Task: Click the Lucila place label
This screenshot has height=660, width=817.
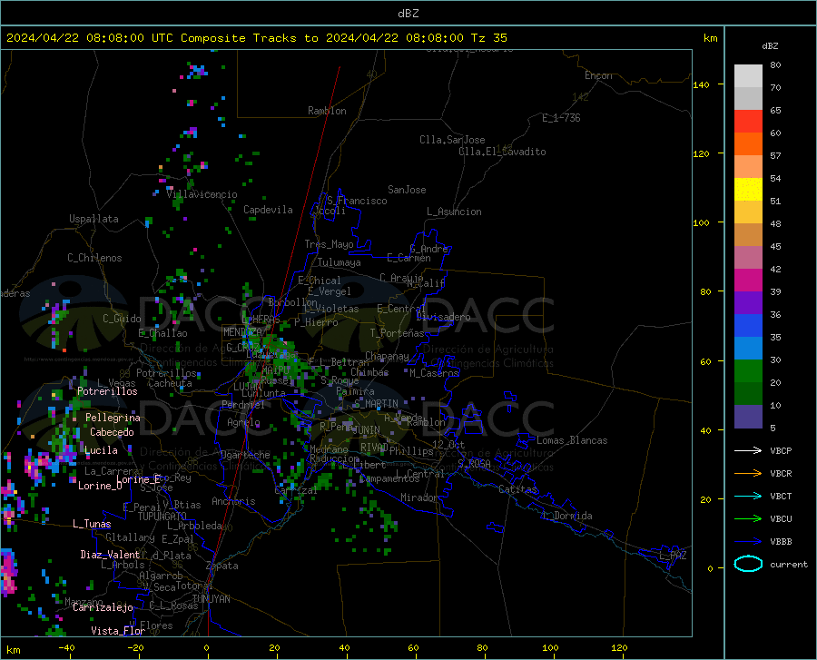Action: (x=101, y=450)
